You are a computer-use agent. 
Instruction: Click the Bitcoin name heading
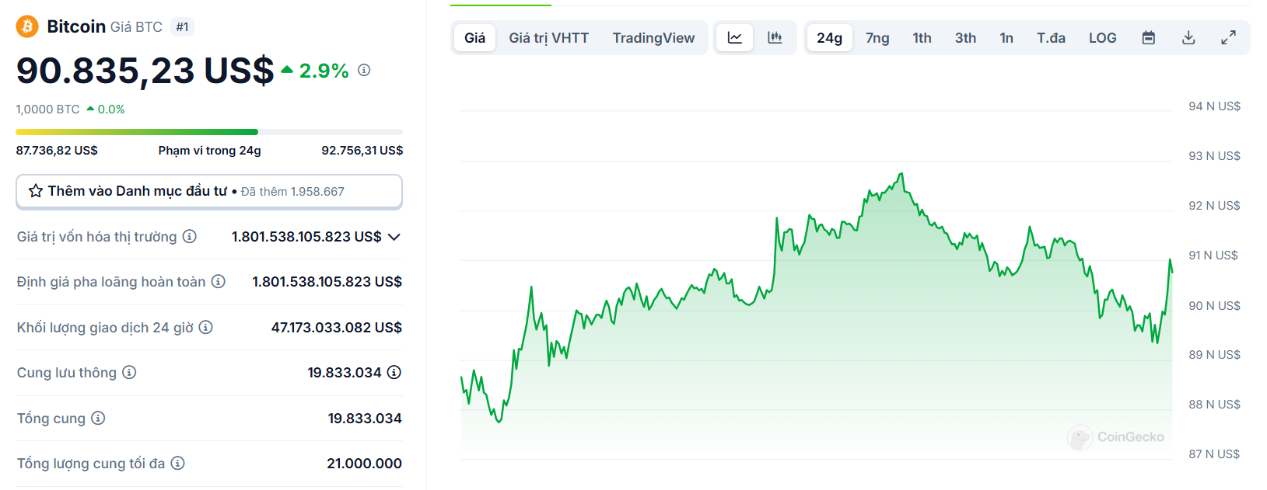coord(76,26)
